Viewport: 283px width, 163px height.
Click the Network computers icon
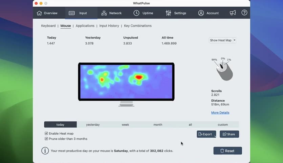[104, 13]
